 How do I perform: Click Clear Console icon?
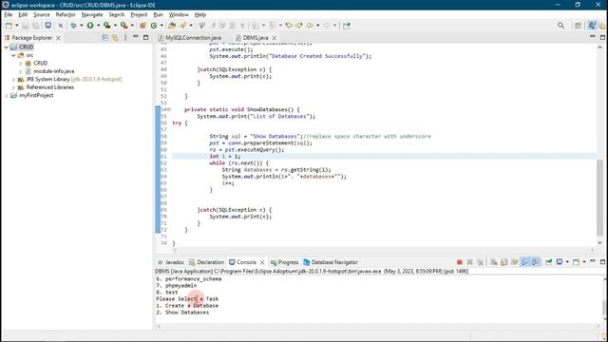[x=494, y=262]
